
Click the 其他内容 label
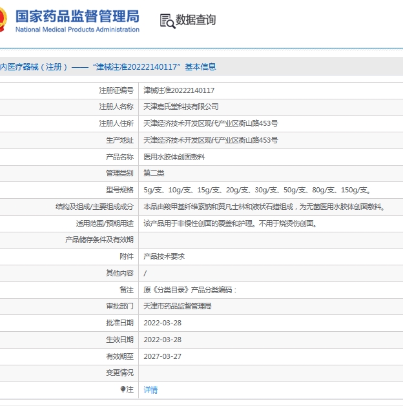[119, 272]
